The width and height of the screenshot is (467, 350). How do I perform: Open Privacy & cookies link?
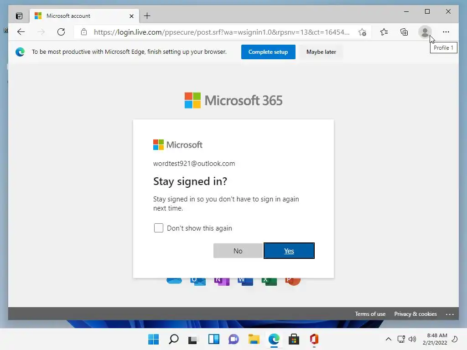415,314
